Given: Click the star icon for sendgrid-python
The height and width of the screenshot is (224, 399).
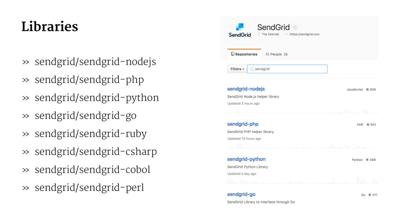Looking at the screenshot, I should (x=367, y=160).
